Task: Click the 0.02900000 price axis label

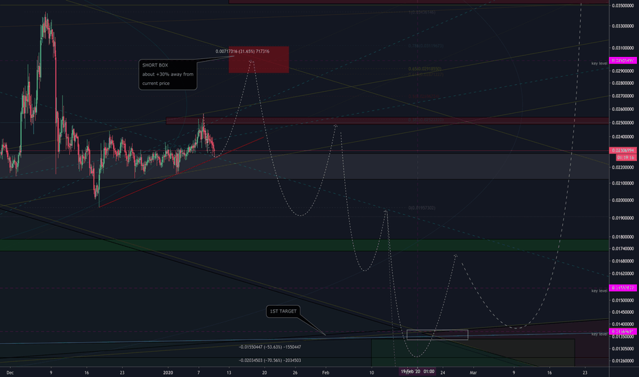Action: (x=623, y=71)
